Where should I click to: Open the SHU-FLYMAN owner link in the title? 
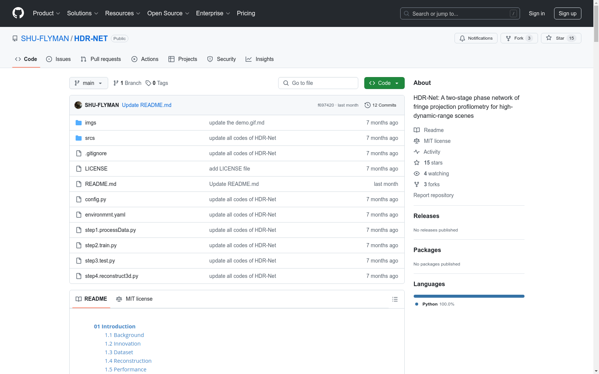[x=45, y=39]
